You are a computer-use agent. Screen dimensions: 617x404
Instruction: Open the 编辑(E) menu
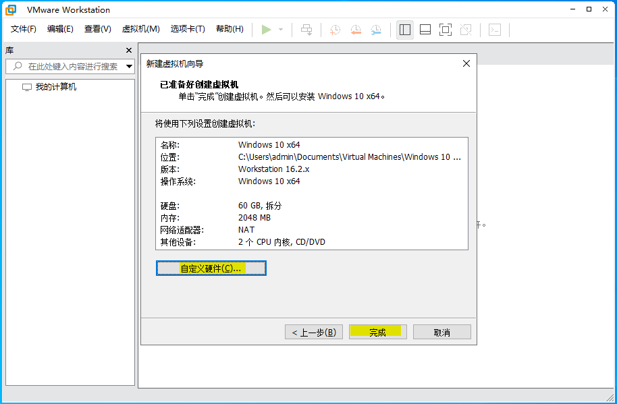(60, 29)
